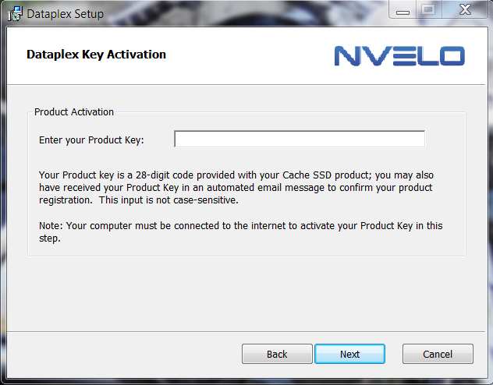This screenshot has width=493, height=385.
Task: Select the 'Enter your Product Key:' label
Action: 91,140
